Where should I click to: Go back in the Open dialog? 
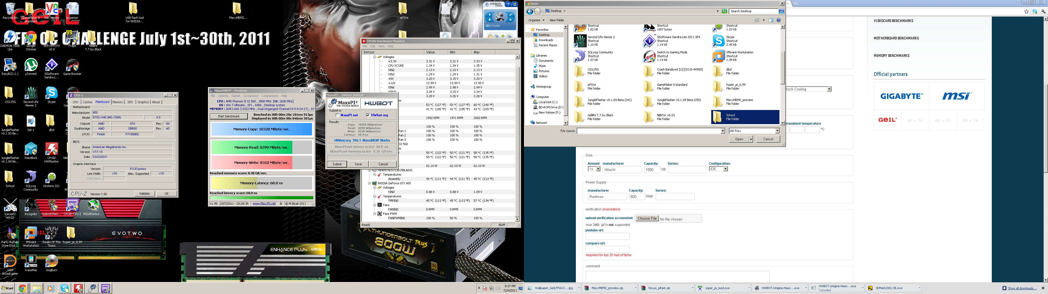(x=530, y=11)
